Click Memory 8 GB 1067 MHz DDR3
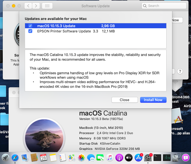This screenshot has width=191, height=164. coord(102,138)
